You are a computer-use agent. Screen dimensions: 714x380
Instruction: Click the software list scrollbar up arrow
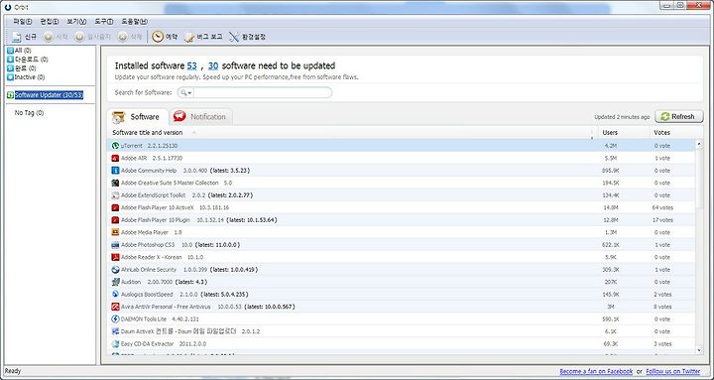(699, 145)
